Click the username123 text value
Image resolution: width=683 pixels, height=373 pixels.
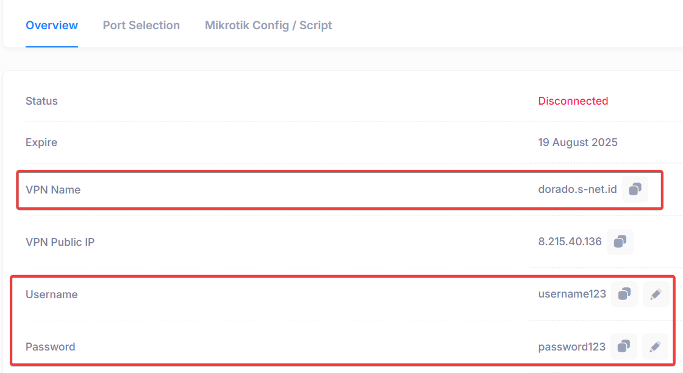(x=572, y=294)
